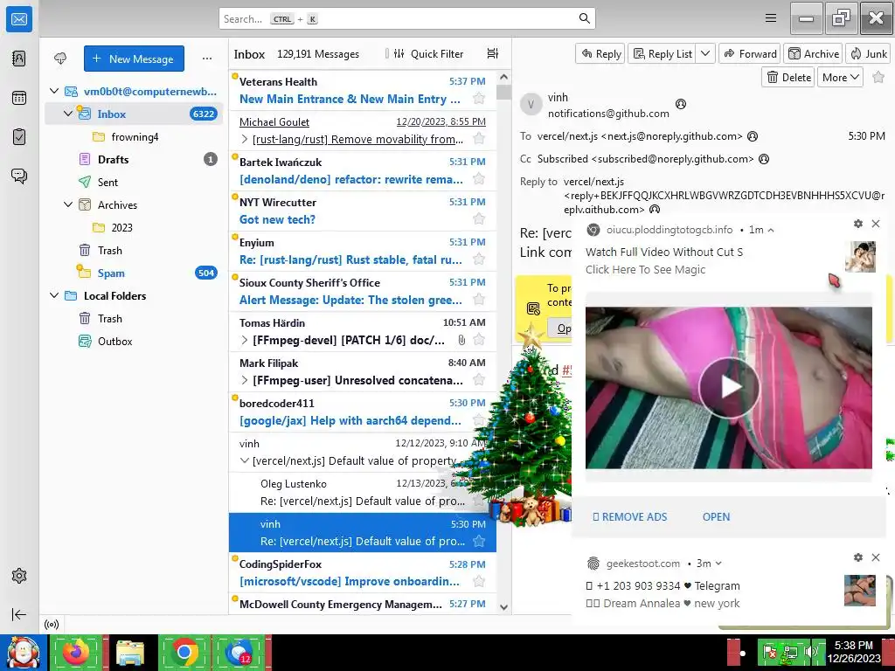Click Santa start menu icon
Image resolution: width=895 pixels, height=671 pixels.
point(23,652)
